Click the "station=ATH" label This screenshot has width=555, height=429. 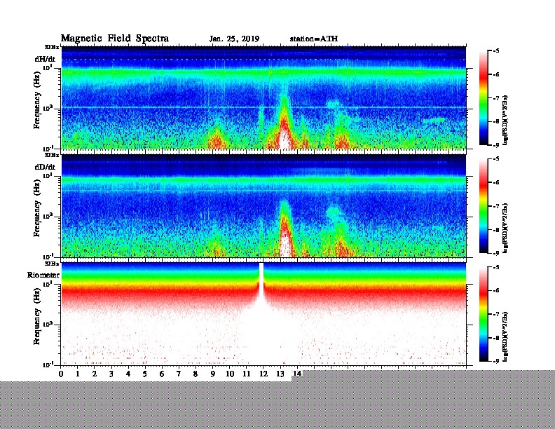point(314,39)
